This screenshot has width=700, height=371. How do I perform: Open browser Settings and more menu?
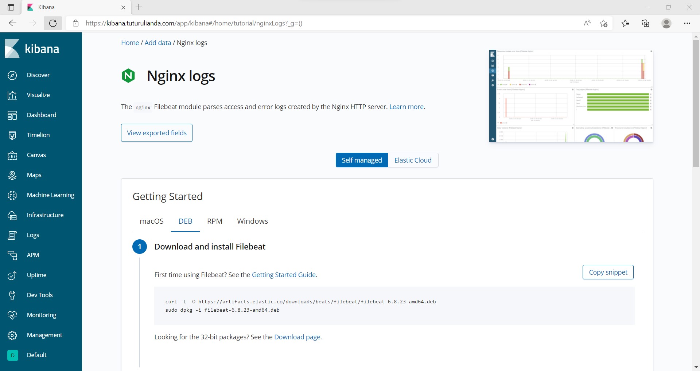pos(687,23)
